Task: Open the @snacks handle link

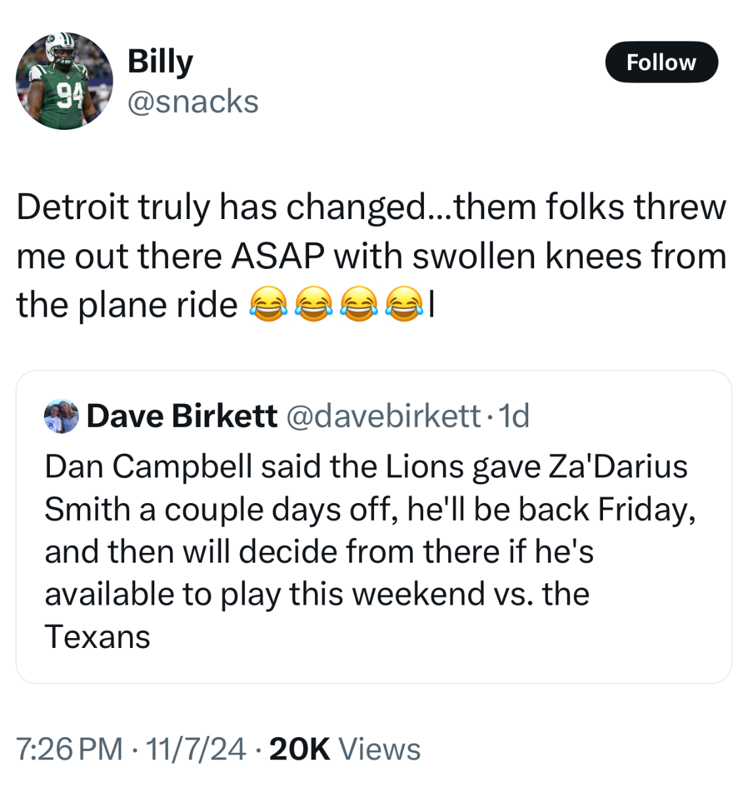Action: (193, 102)
